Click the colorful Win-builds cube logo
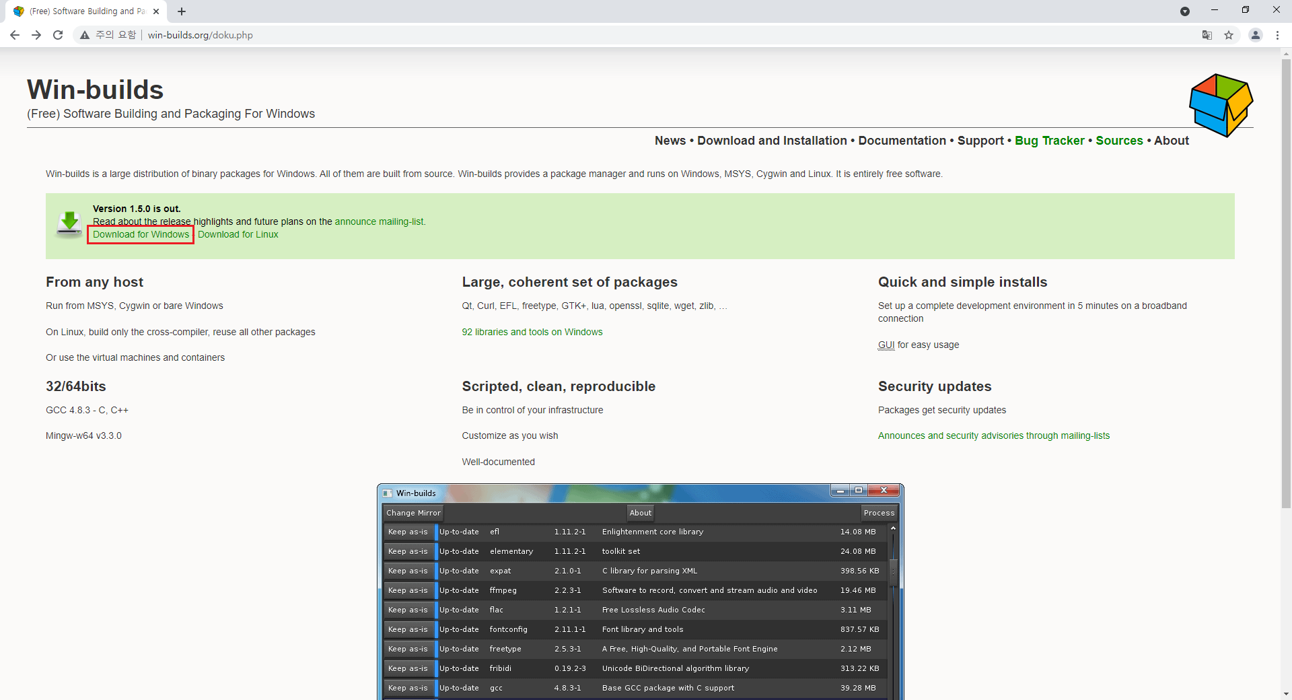The height and width of the screenshot is (700, 1292). click(1221, 106)
